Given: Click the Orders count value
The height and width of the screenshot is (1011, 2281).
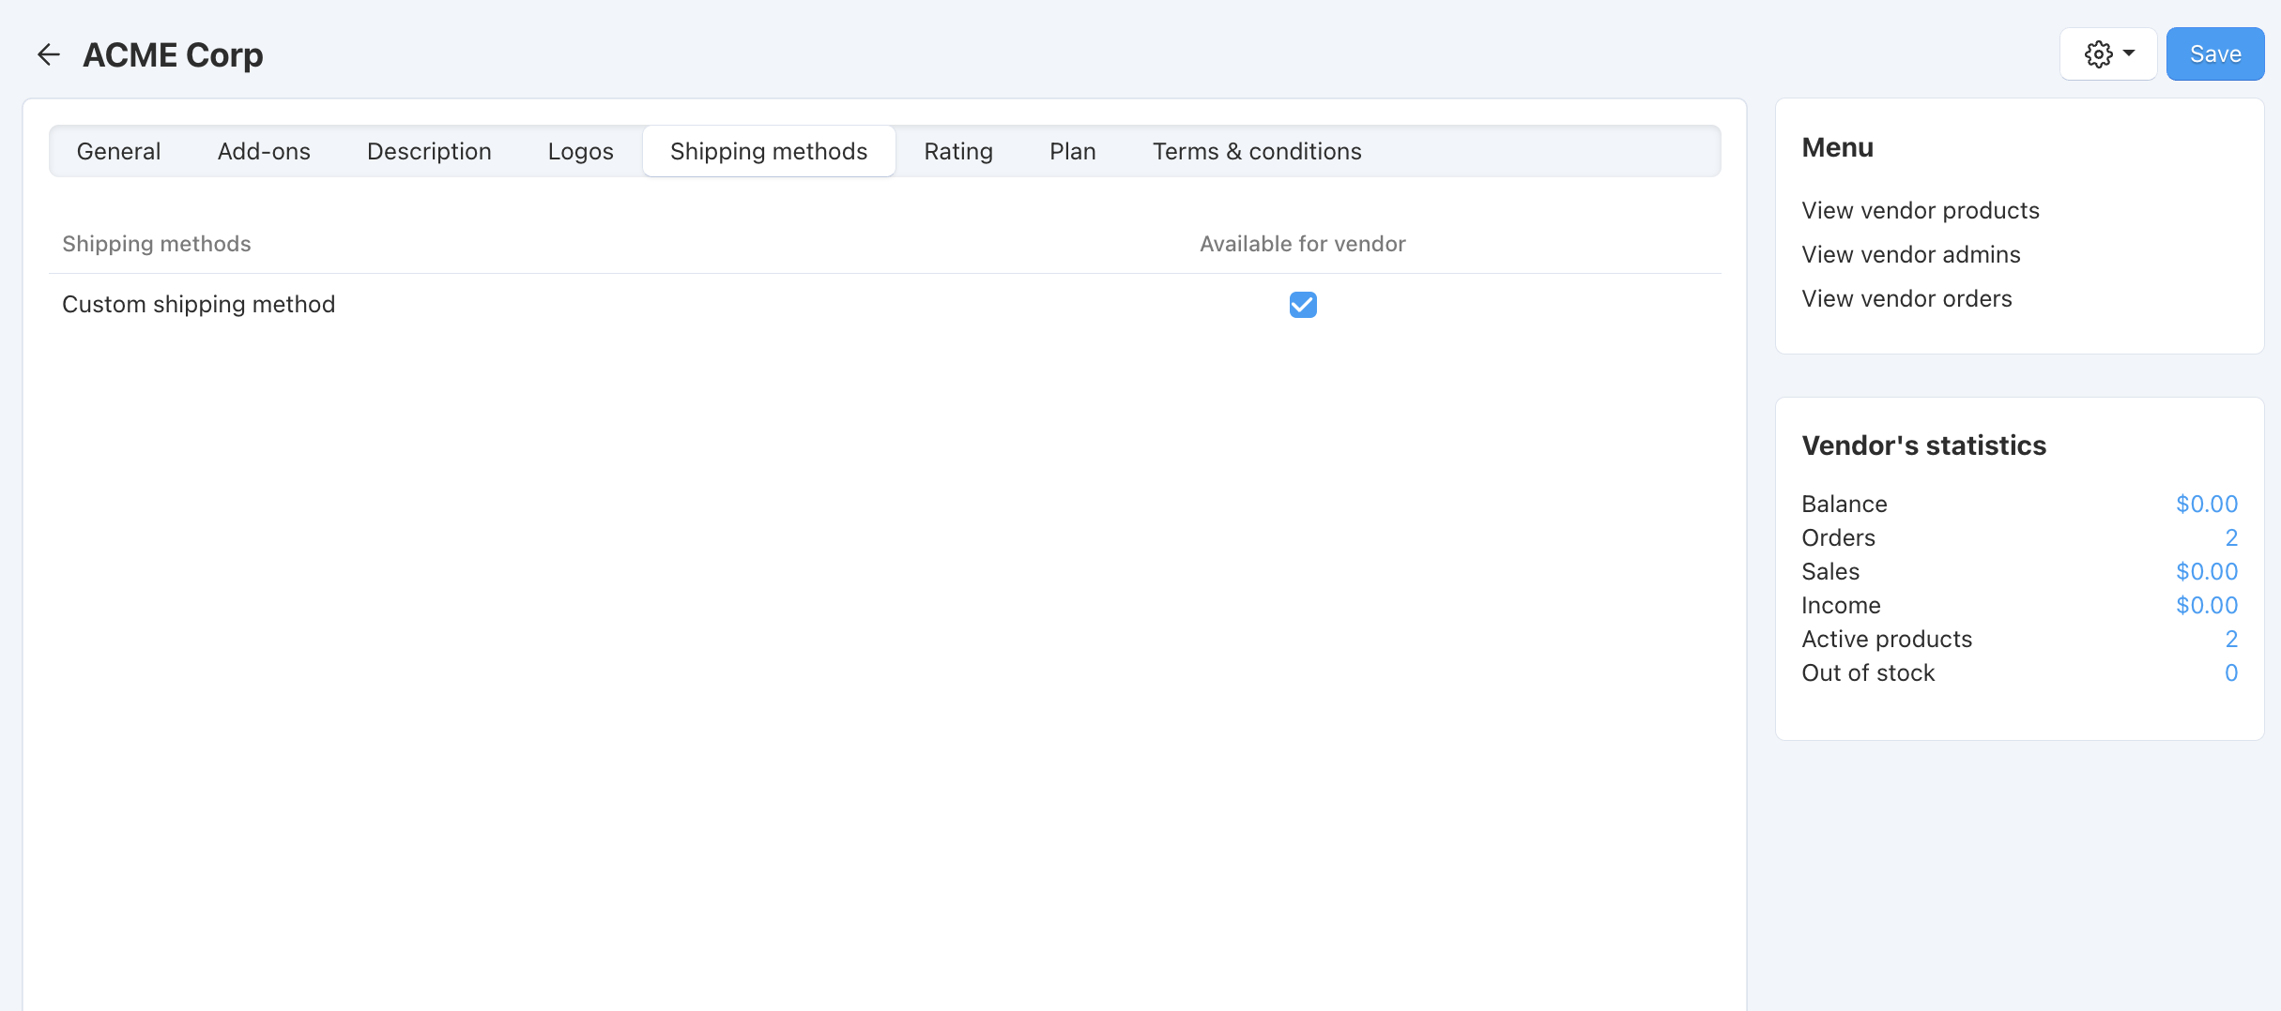Looking at the screenshot, I should [2231, 537].
